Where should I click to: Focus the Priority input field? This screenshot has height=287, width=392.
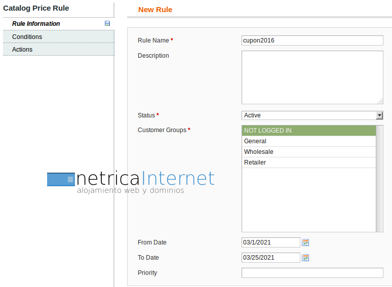[312, 273]
